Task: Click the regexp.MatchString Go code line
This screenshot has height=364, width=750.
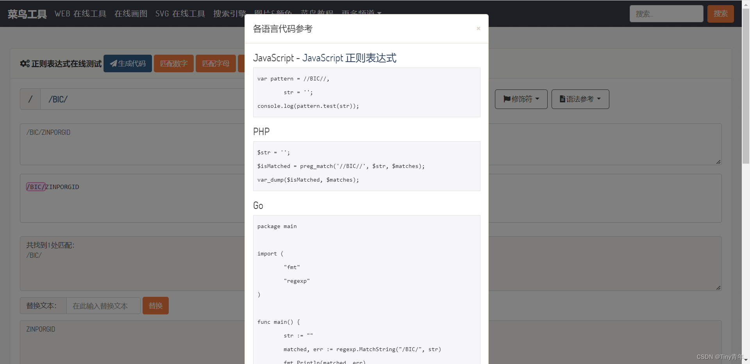Action: point(362,349)
